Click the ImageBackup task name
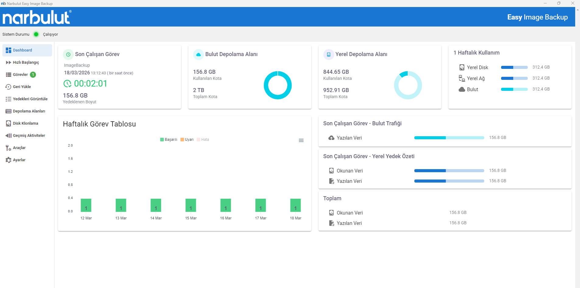This screenshot has width=580, height=288. 77,65
